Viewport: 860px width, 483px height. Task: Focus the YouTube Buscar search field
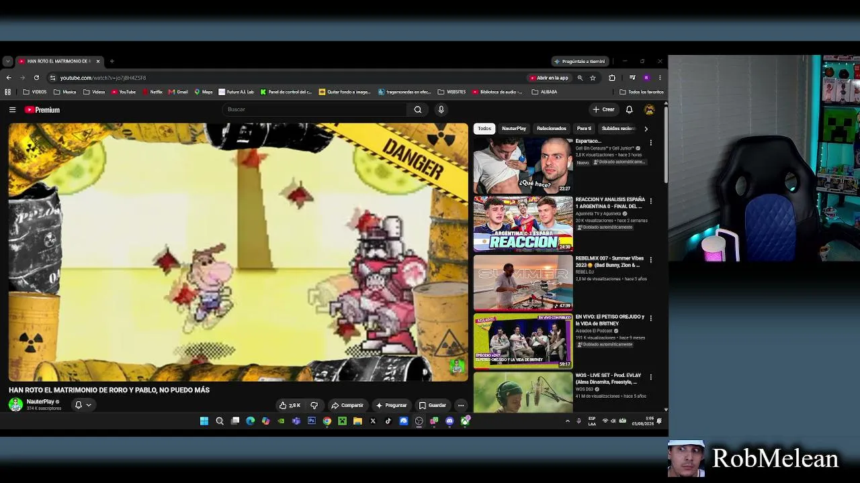tap(314, 109)
